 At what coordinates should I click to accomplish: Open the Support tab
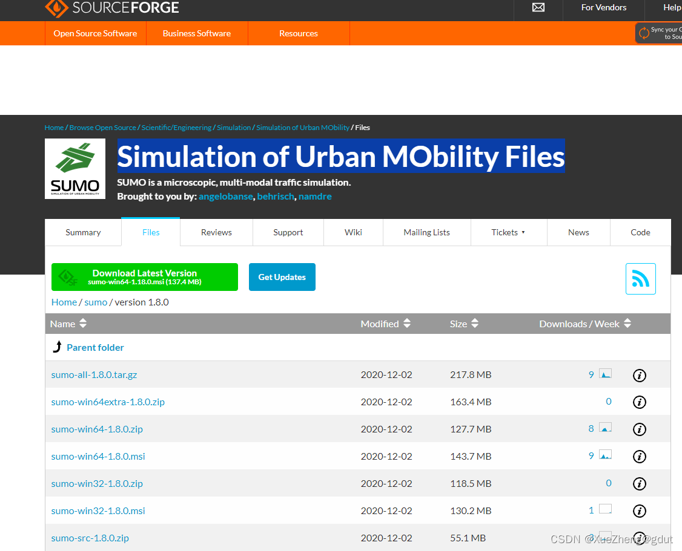(288, 232)
